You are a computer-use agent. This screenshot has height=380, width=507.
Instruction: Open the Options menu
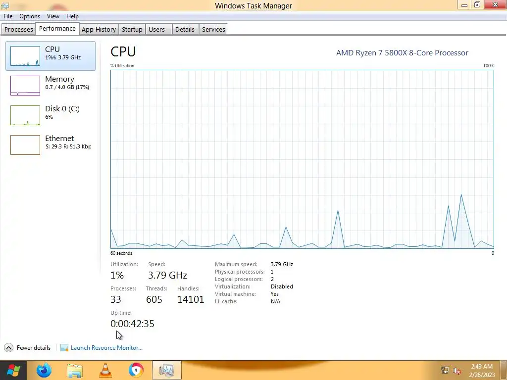(x=30, y=16)
